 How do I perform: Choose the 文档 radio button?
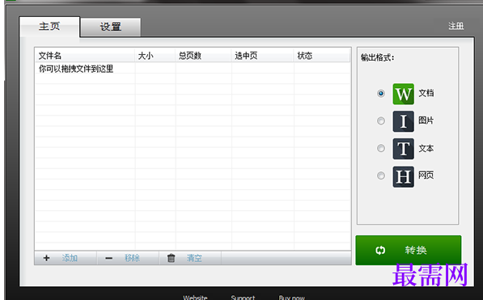point(381,93)
